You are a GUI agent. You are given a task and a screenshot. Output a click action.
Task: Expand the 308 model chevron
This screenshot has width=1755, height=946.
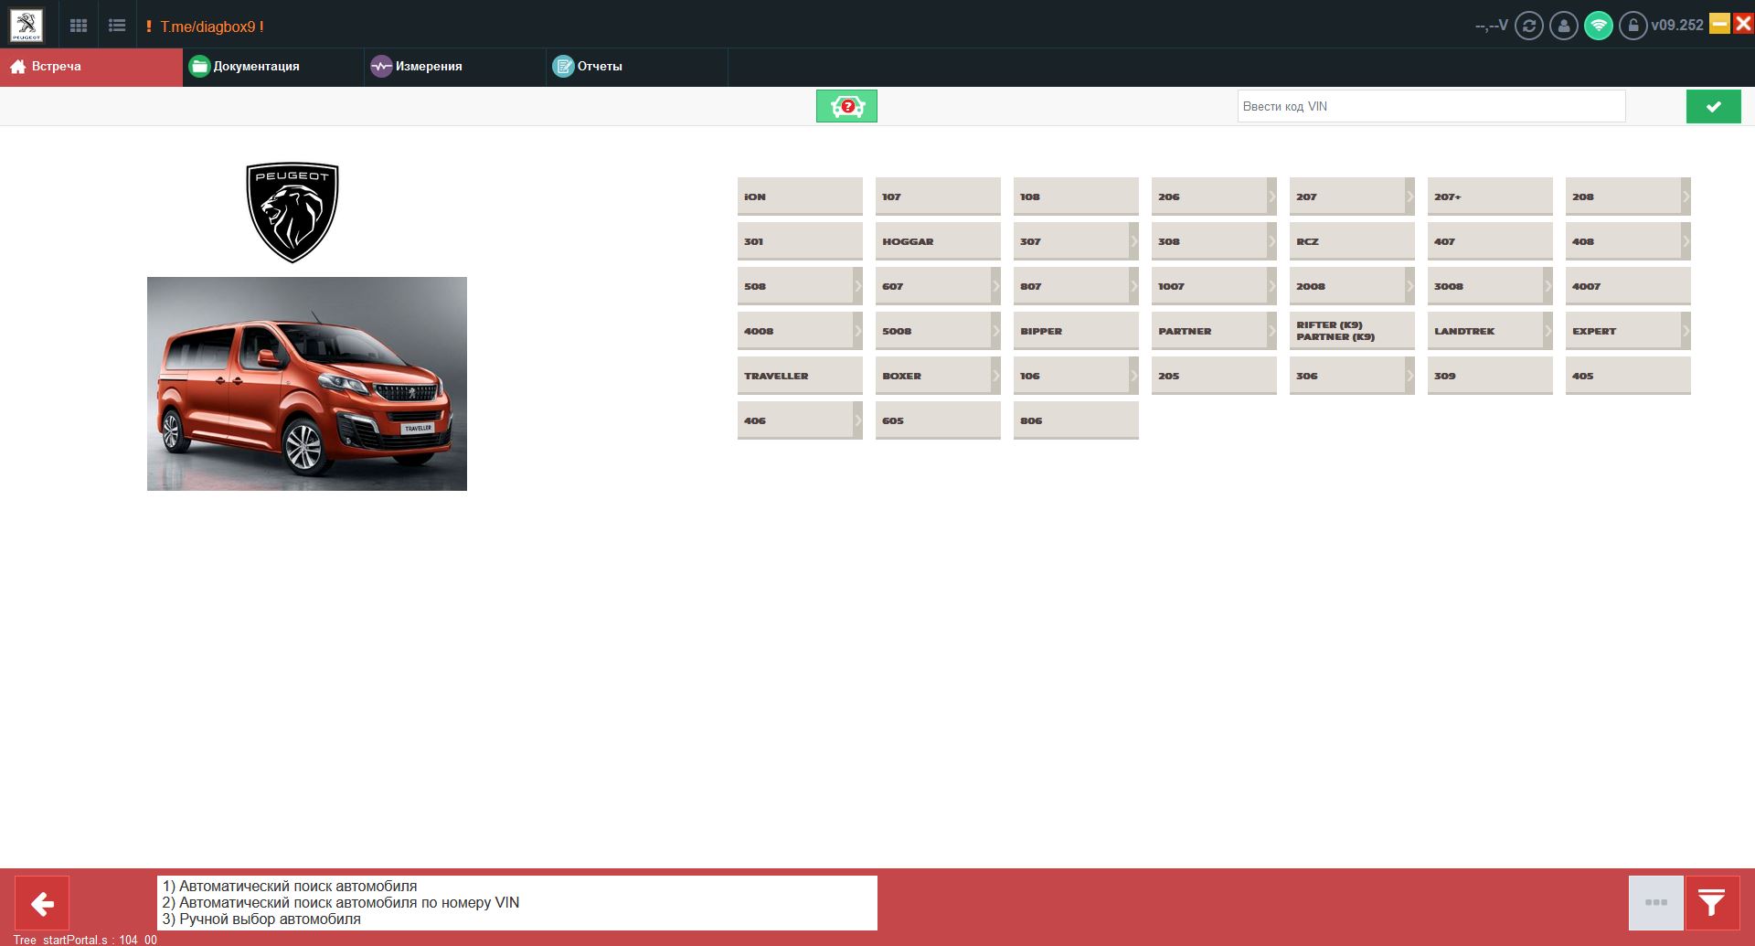1271,241
